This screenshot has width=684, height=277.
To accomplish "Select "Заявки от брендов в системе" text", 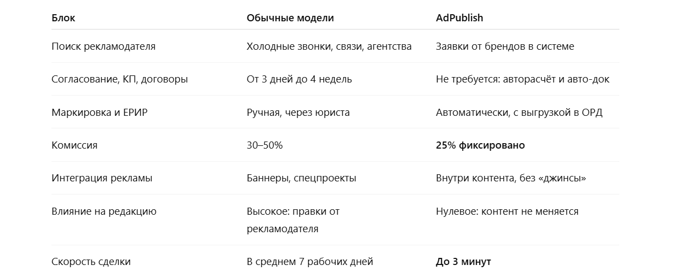I will (504, 46).
